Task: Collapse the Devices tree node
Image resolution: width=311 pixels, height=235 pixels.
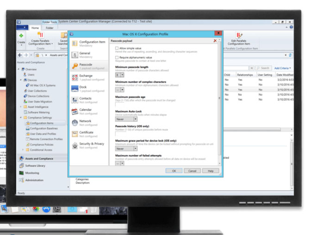Action: tap(21, 80)
